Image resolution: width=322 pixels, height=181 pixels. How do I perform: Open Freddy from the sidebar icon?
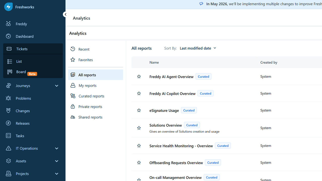coord(8,24)
